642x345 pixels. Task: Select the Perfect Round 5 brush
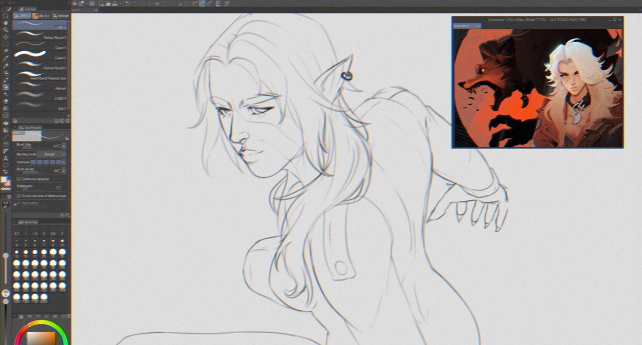tap(40, 66)
